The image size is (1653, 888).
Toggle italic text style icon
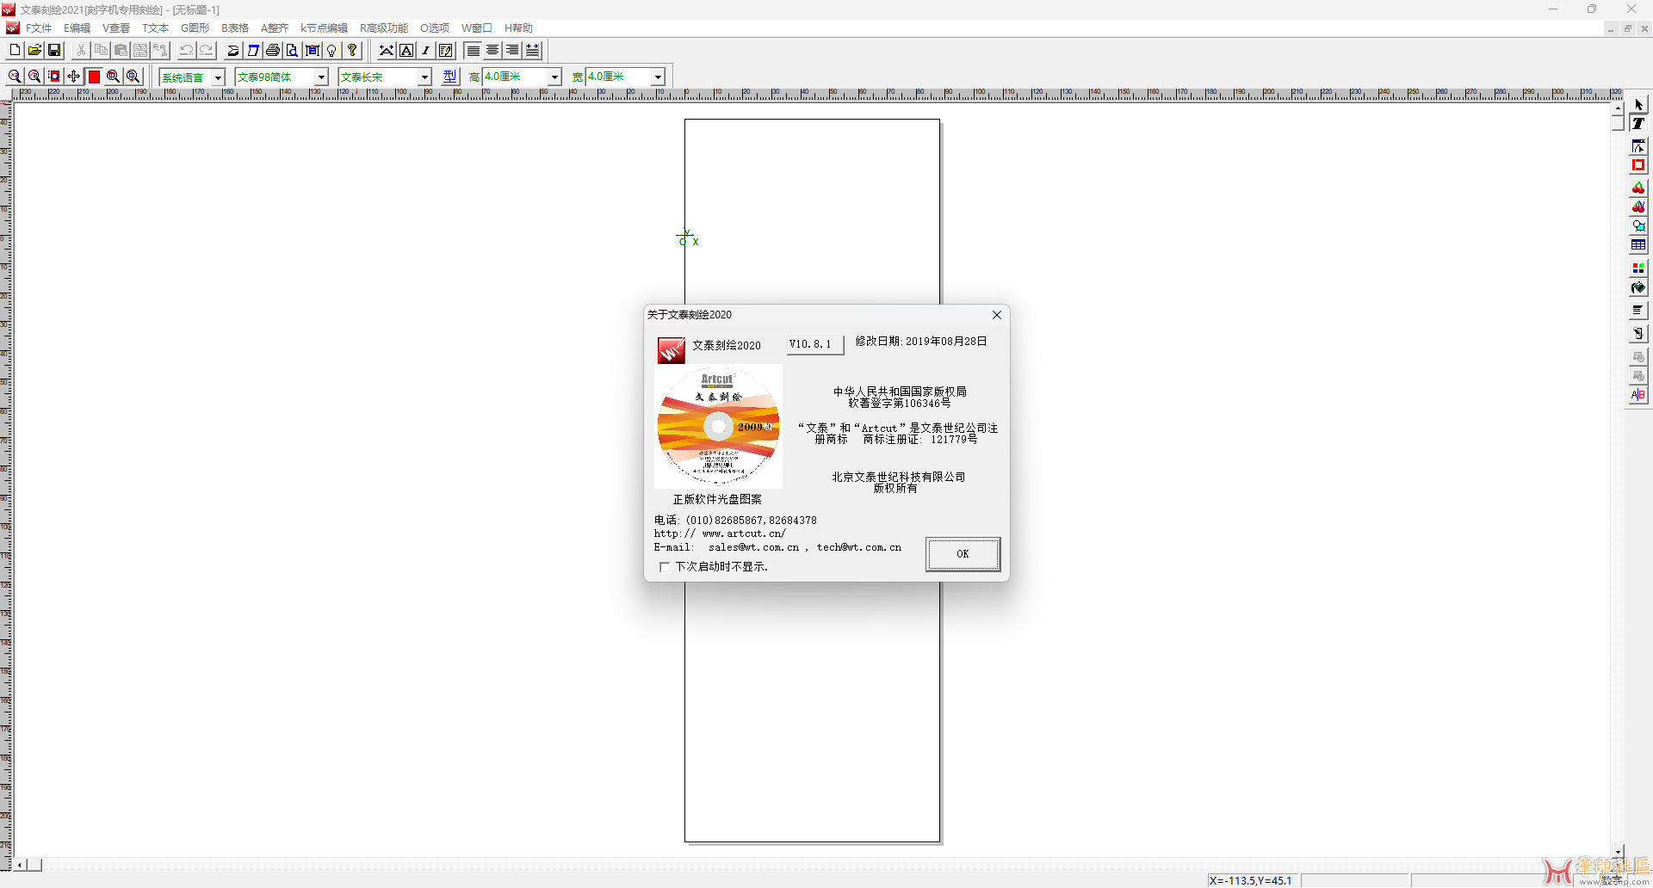426,51
